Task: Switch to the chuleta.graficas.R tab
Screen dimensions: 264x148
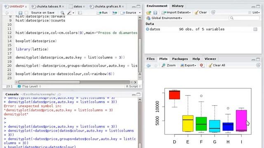Action: pos(107,7)
